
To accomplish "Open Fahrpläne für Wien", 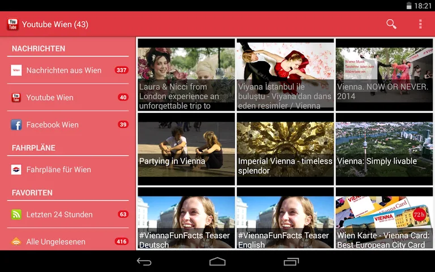I will point(68,169).
